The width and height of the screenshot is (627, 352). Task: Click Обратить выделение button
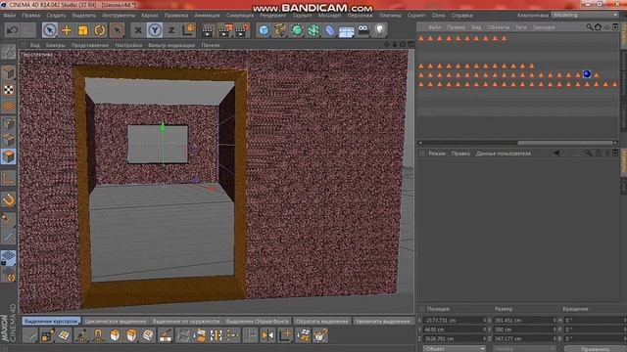point(322,321)
